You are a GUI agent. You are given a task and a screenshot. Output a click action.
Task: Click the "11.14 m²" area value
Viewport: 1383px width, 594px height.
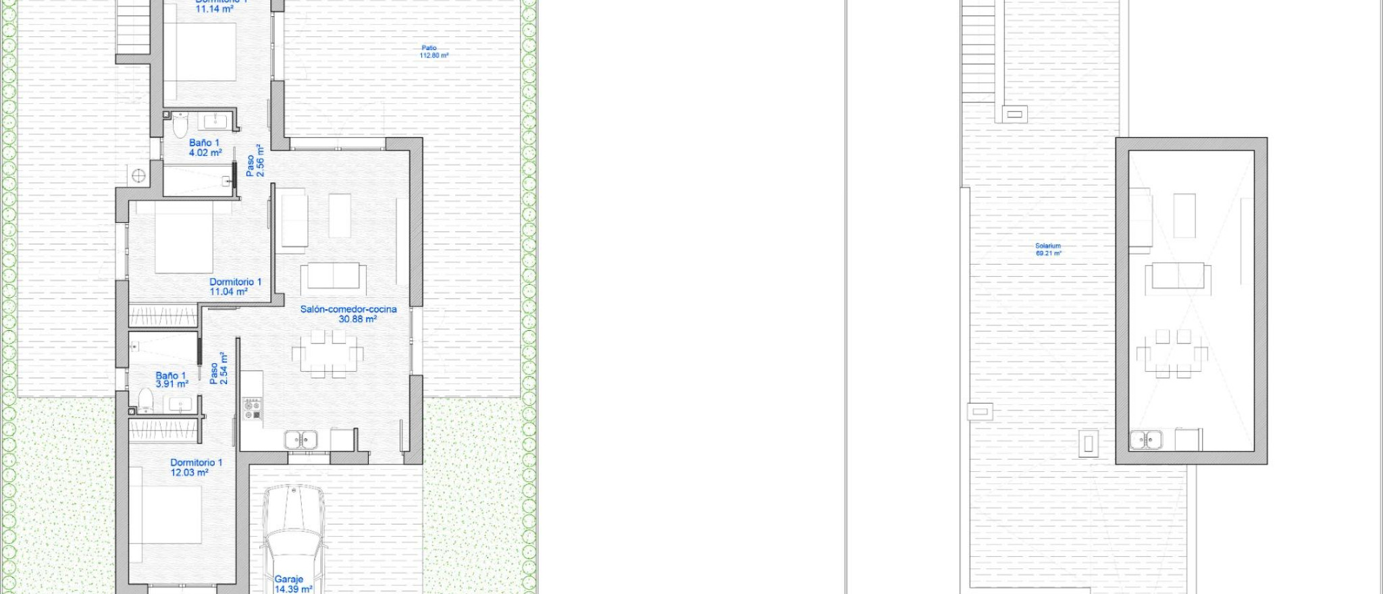(x=214, y=9)
